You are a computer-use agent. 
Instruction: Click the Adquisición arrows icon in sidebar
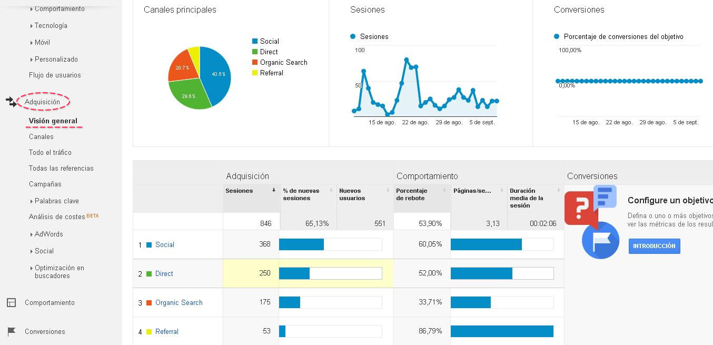click(x=11, y=102)
